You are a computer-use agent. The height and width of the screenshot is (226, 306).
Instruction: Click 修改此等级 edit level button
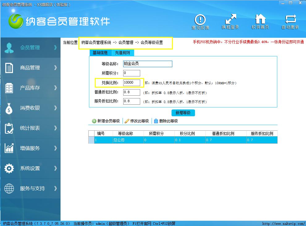(x=137, y=121)
